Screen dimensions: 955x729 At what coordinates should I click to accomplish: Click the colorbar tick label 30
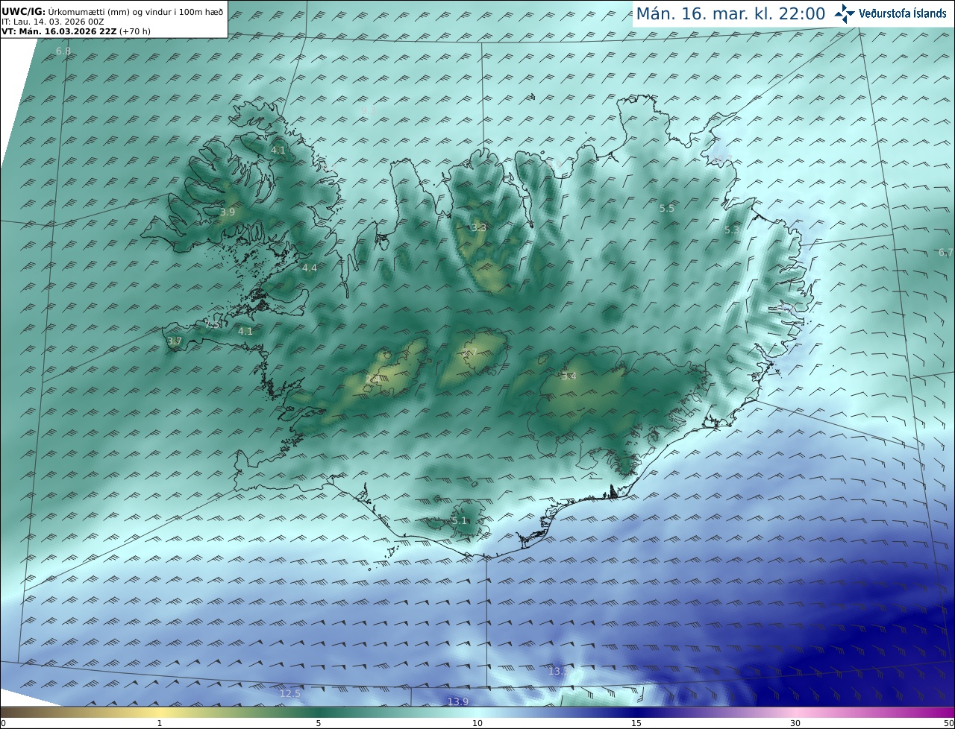coord(795,723)
